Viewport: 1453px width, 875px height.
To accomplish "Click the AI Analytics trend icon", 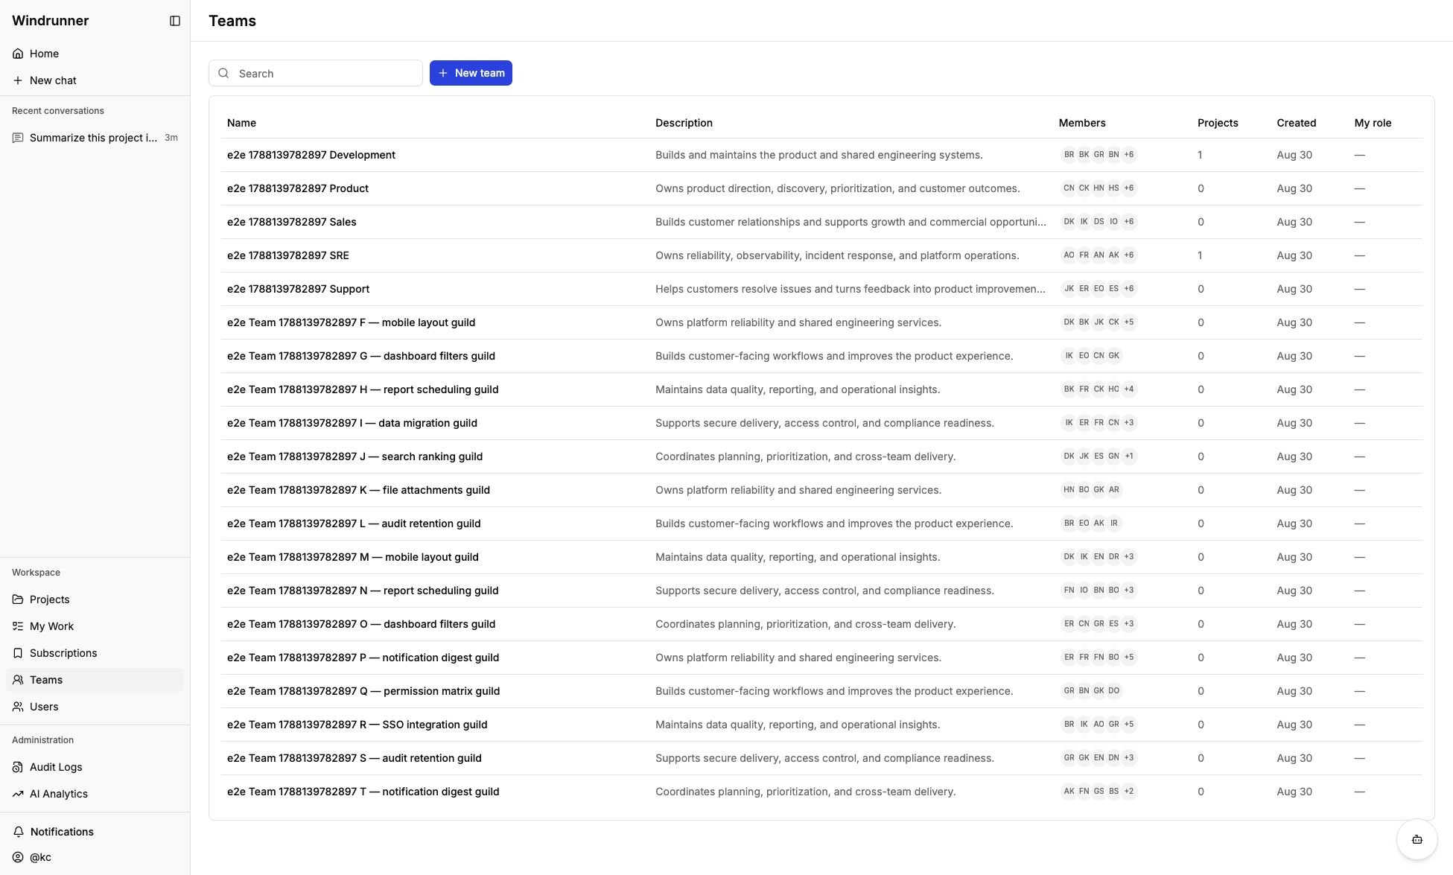I will pos(18,794).
